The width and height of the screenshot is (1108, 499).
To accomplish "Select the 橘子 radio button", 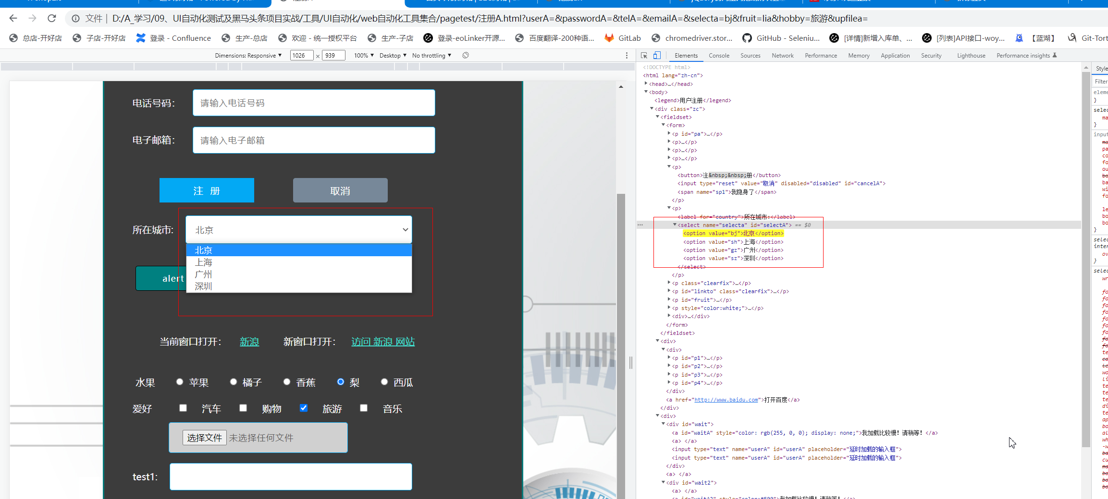I will (x=234, y=382).
